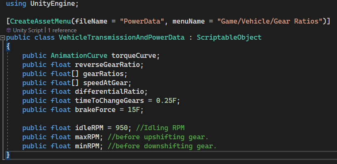This screenshot has width=337, height=164.
Task: Click the torqueCurve field name
Action: (x=134, y=56)
